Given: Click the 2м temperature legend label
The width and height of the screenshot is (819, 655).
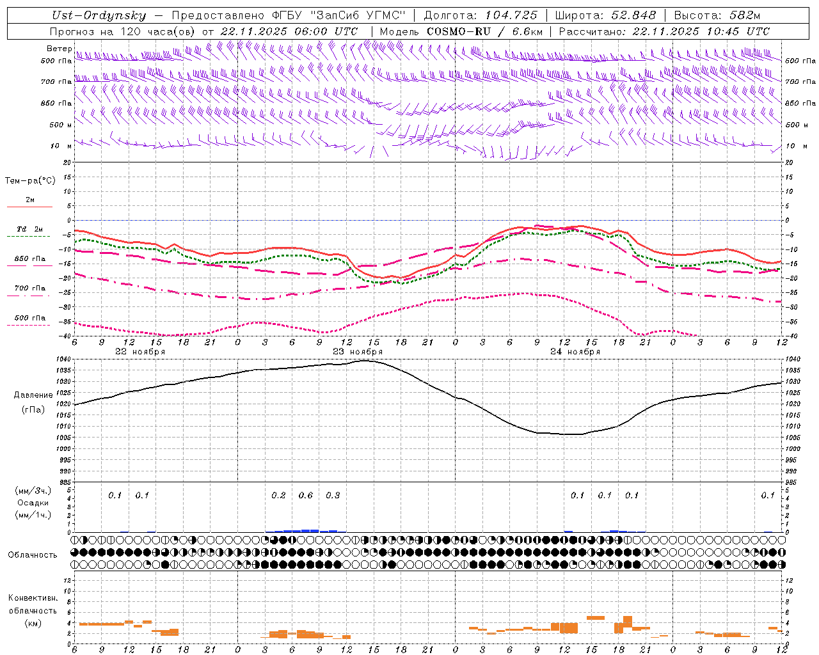Looking at the screenshot, I should (x=30, y=200).
